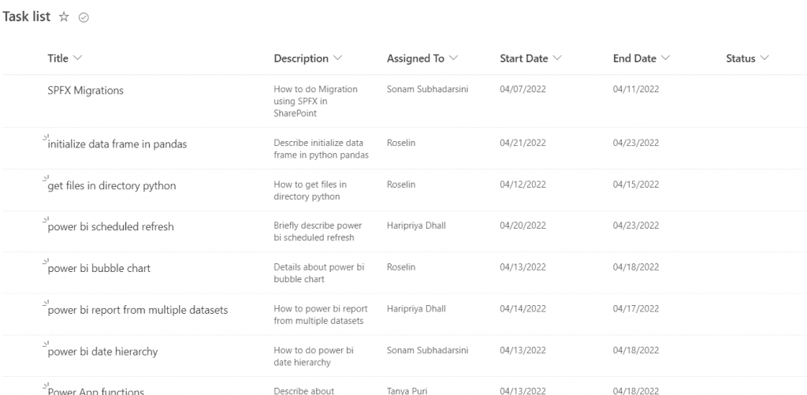This screenshot has height=395, width=807.
Task: Click start date 04/14/2022
Action: pos(523,308)
